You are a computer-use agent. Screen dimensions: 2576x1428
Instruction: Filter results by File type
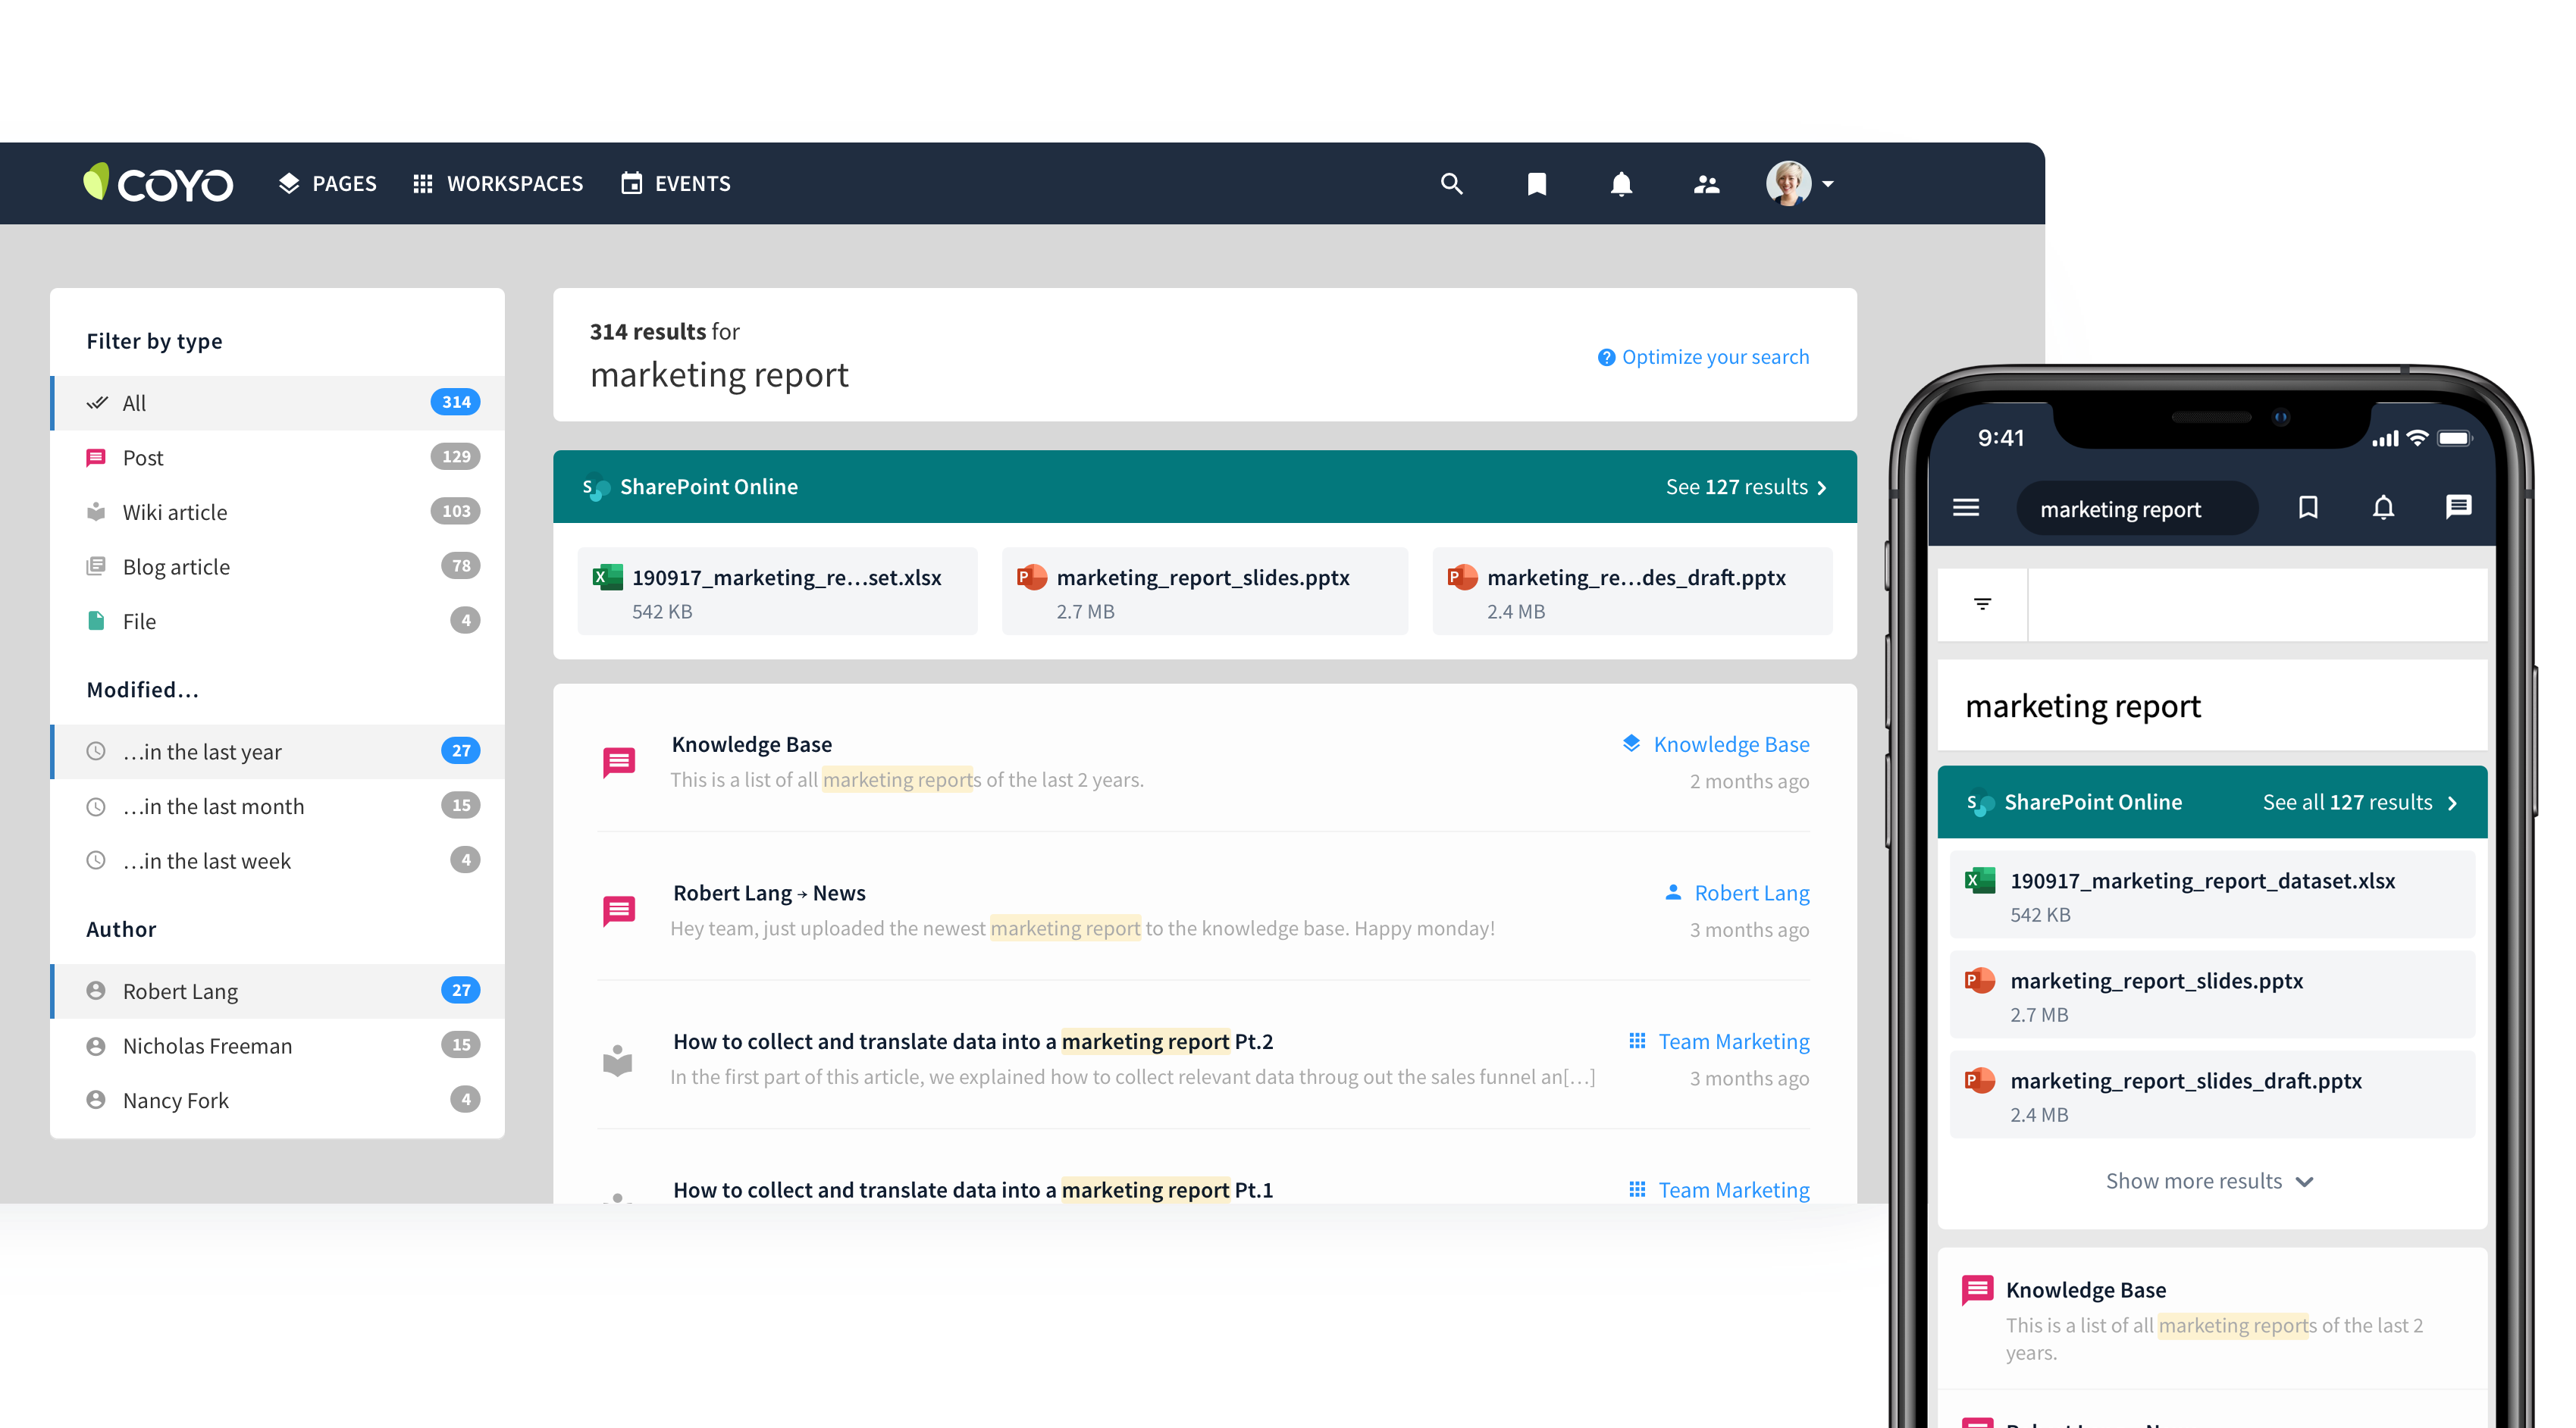(278, 621)
